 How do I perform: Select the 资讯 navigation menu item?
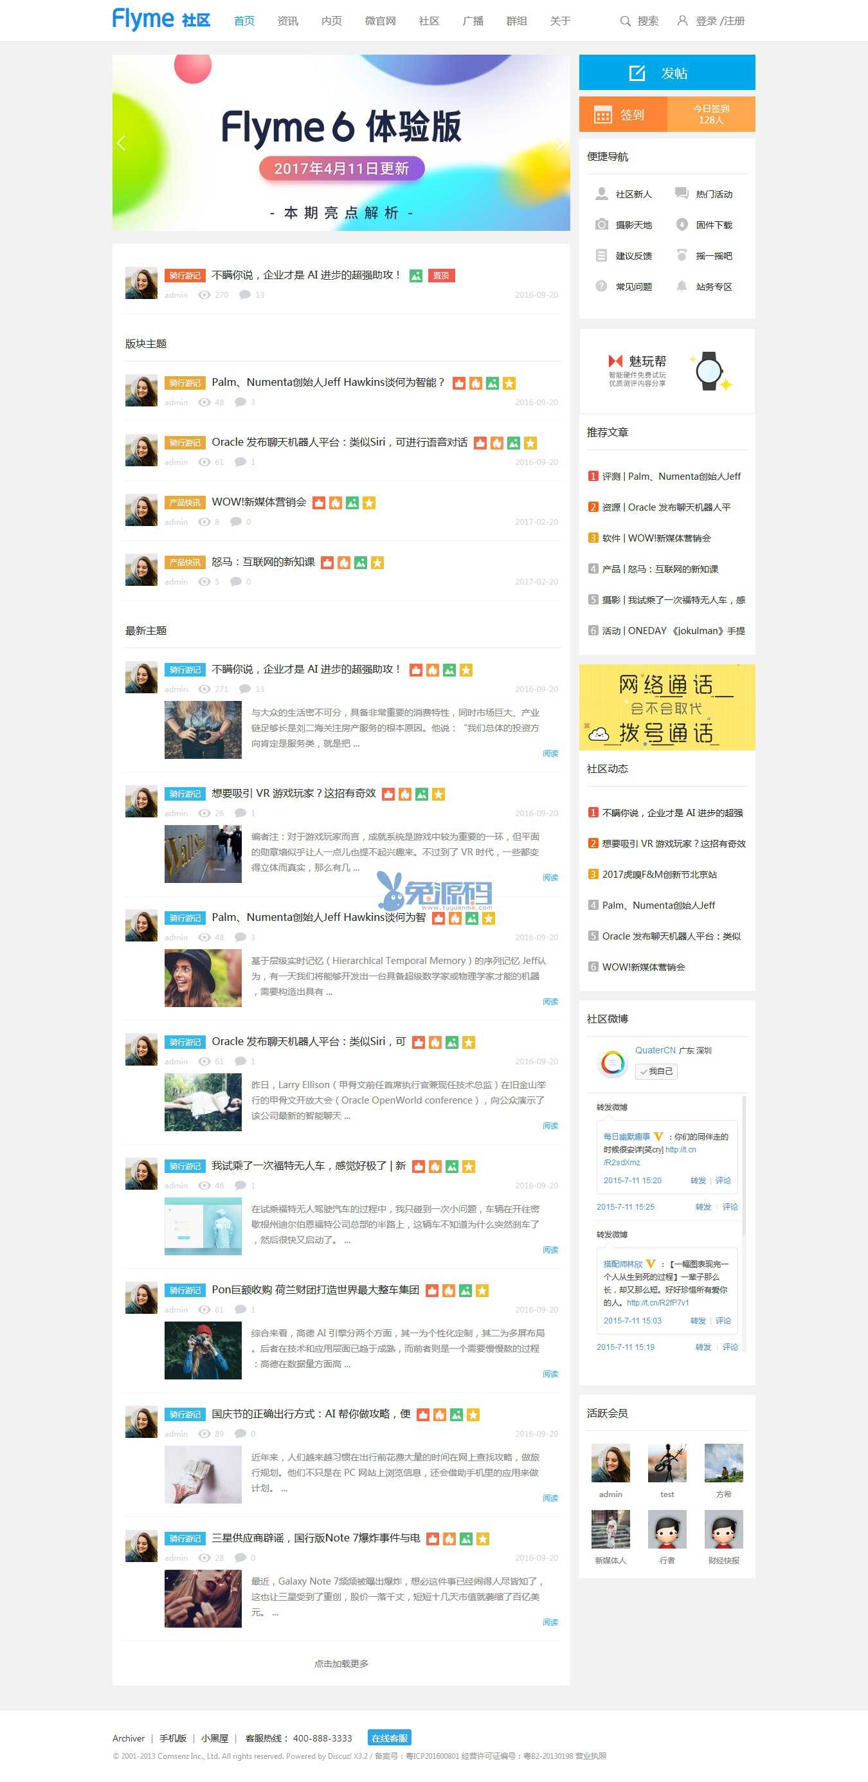coord(287,21)
